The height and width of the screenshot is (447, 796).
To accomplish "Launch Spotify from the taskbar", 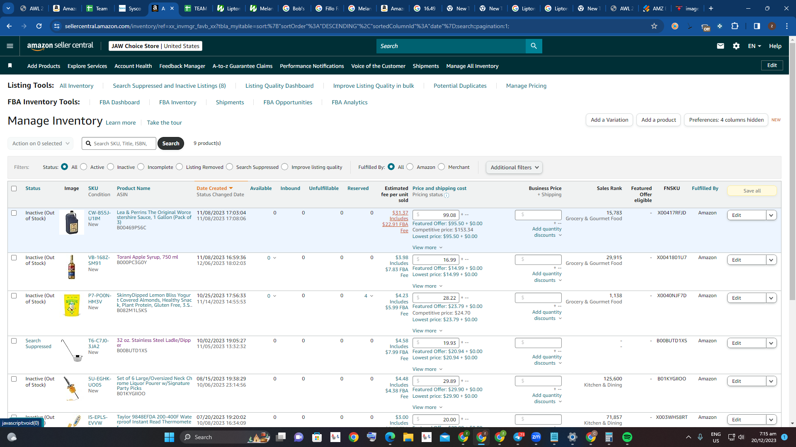I will (x=627, y=437).
